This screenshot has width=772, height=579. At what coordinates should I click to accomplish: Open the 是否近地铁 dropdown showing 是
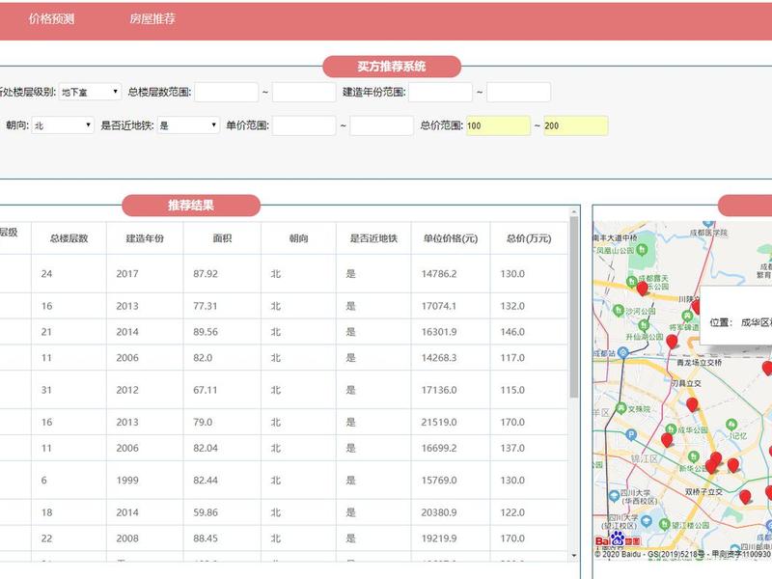coord(188,125)
